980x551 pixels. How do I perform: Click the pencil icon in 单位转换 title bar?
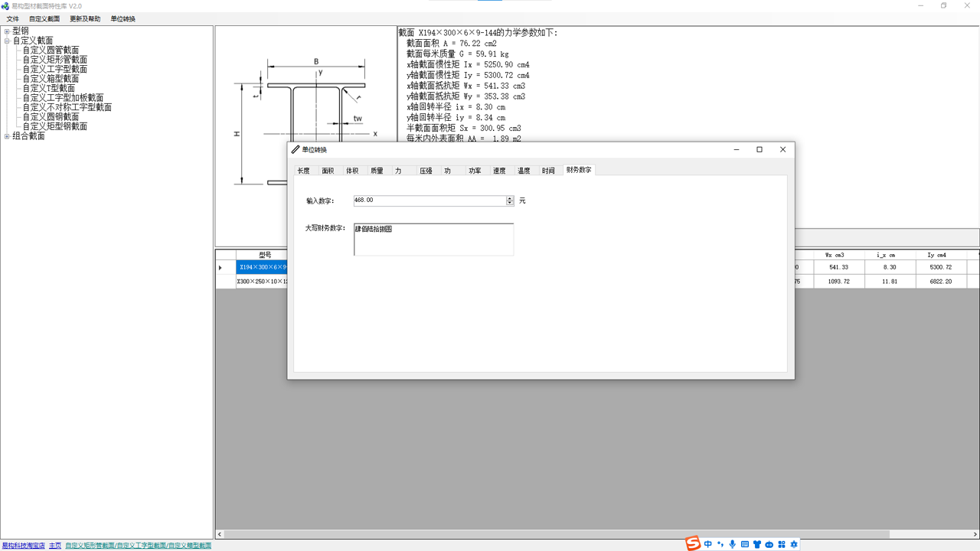coord(296,150)
